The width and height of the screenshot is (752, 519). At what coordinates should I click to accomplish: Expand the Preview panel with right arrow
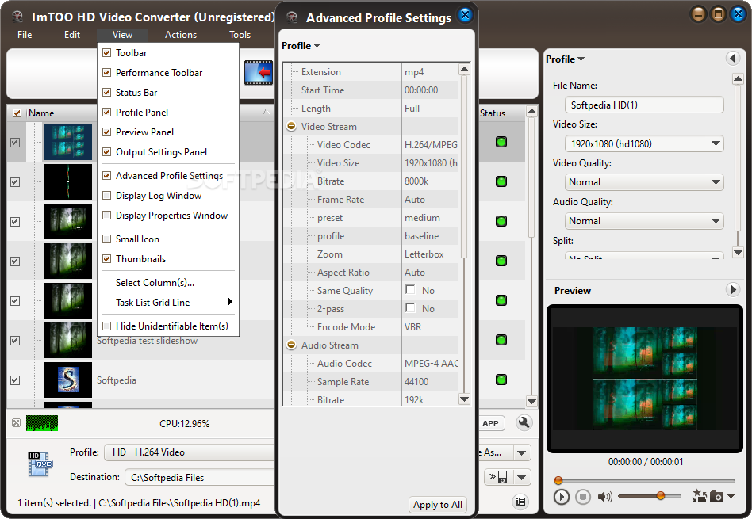732,289
